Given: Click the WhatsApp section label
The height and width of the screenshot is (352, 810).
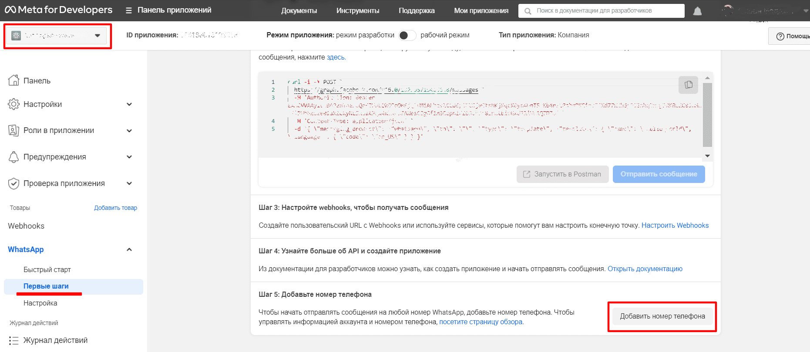Looking at the screenshot, I should tap(26, 249).
